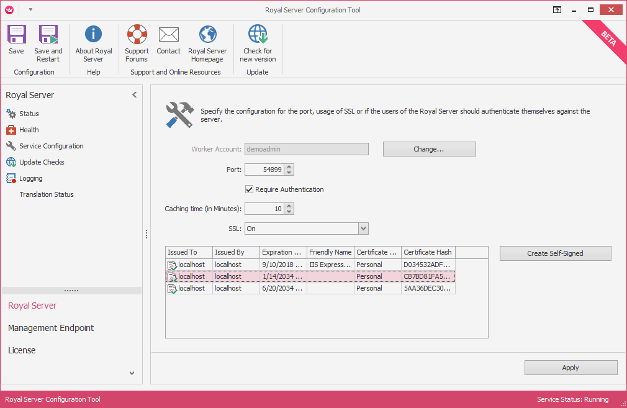
Task: Open Health in the navigation pane
Action: point(29,130)
